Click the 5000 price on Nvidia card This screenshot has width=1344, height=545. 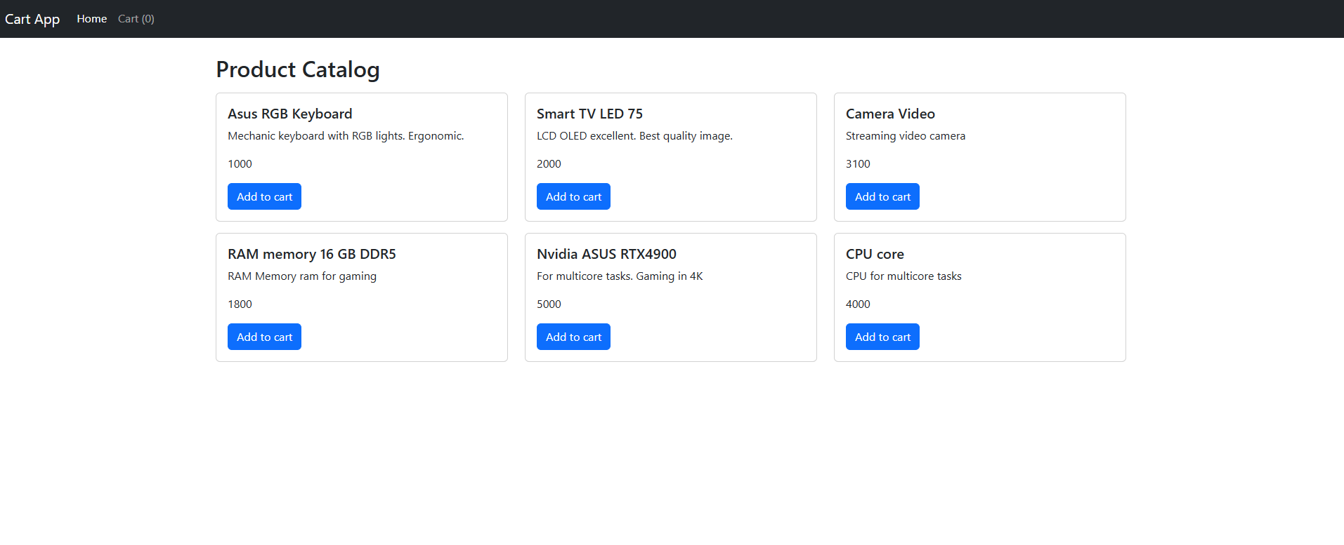(549, 304)
